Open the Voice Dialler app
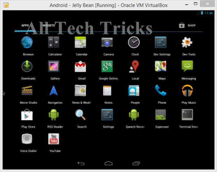 tap(27, 139)
